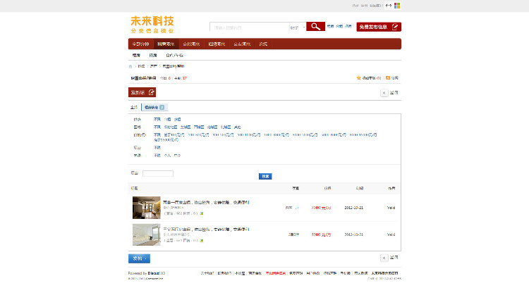Select the first item in red navigation bar
Screen dimensions: 529x295
coord(140,44)
